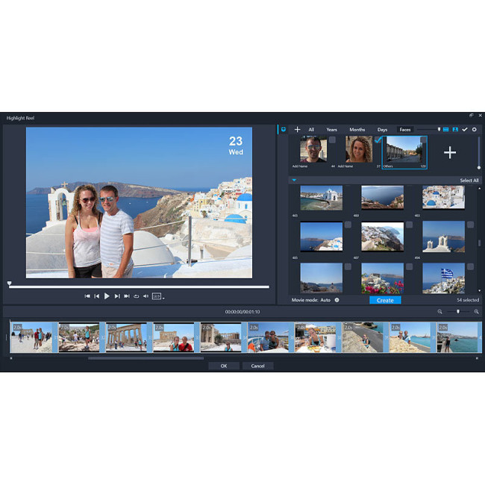Image resolution: width=485 pixels, height=485 pixels.
Task: Play the highlight reel preview
Action: 107,296
